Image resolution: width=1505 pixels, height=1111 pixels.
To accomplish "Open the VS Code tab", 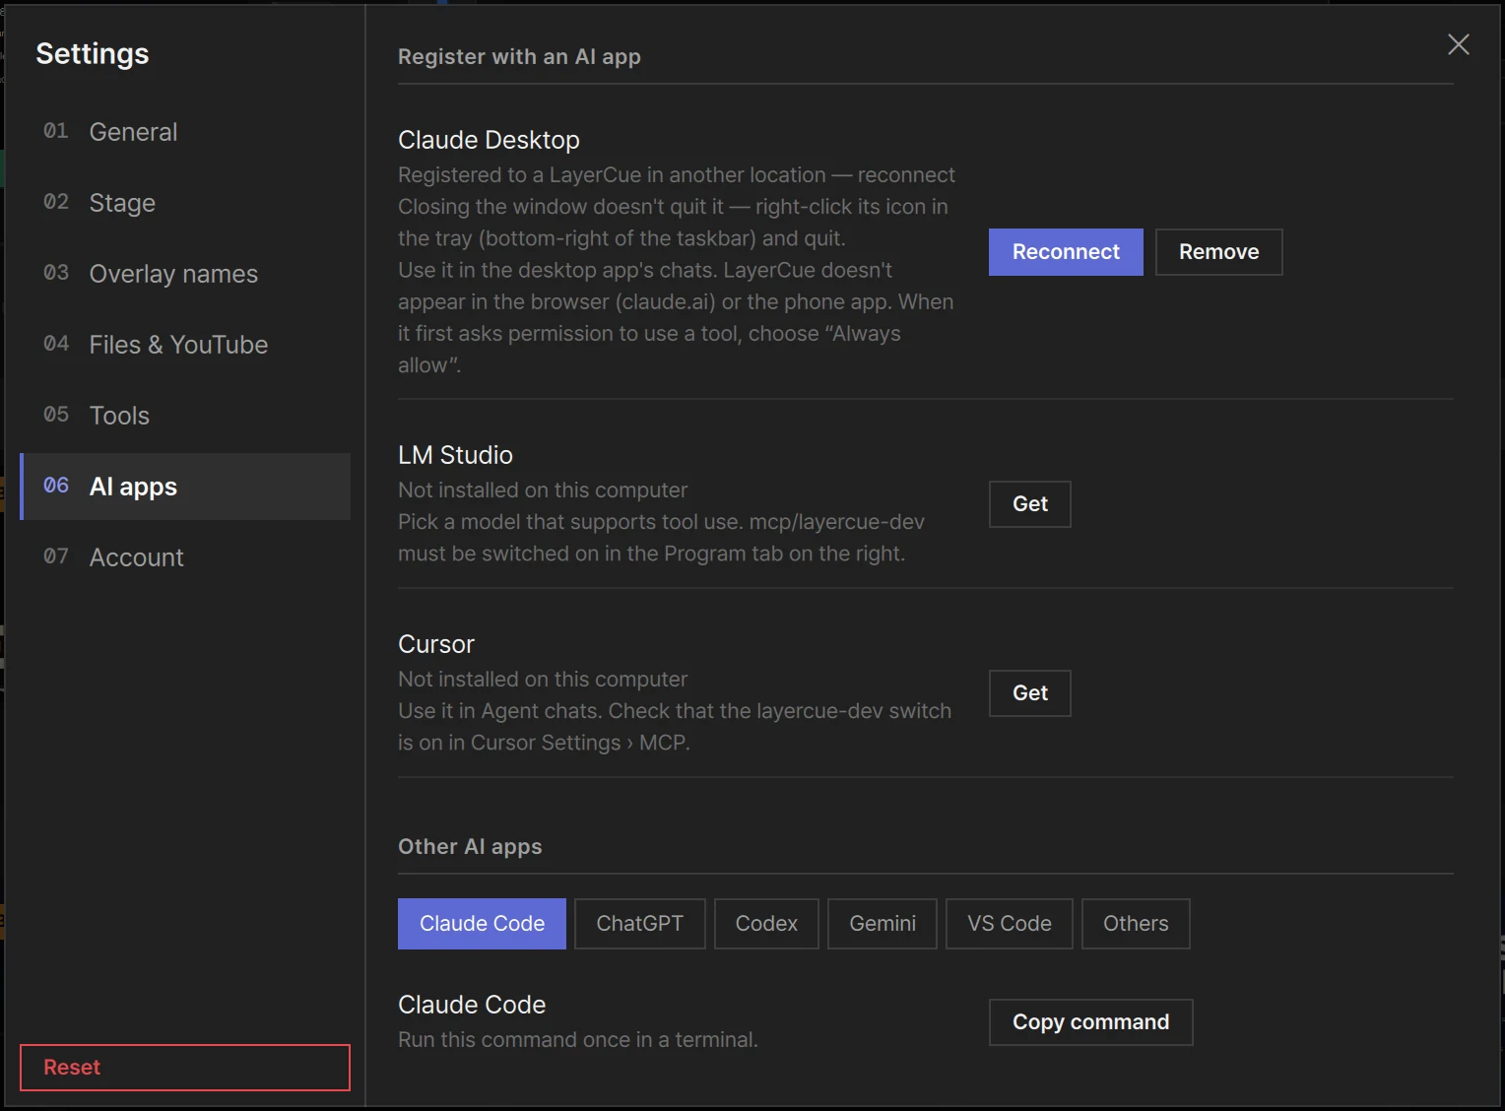I will [x=1010, y=924].
